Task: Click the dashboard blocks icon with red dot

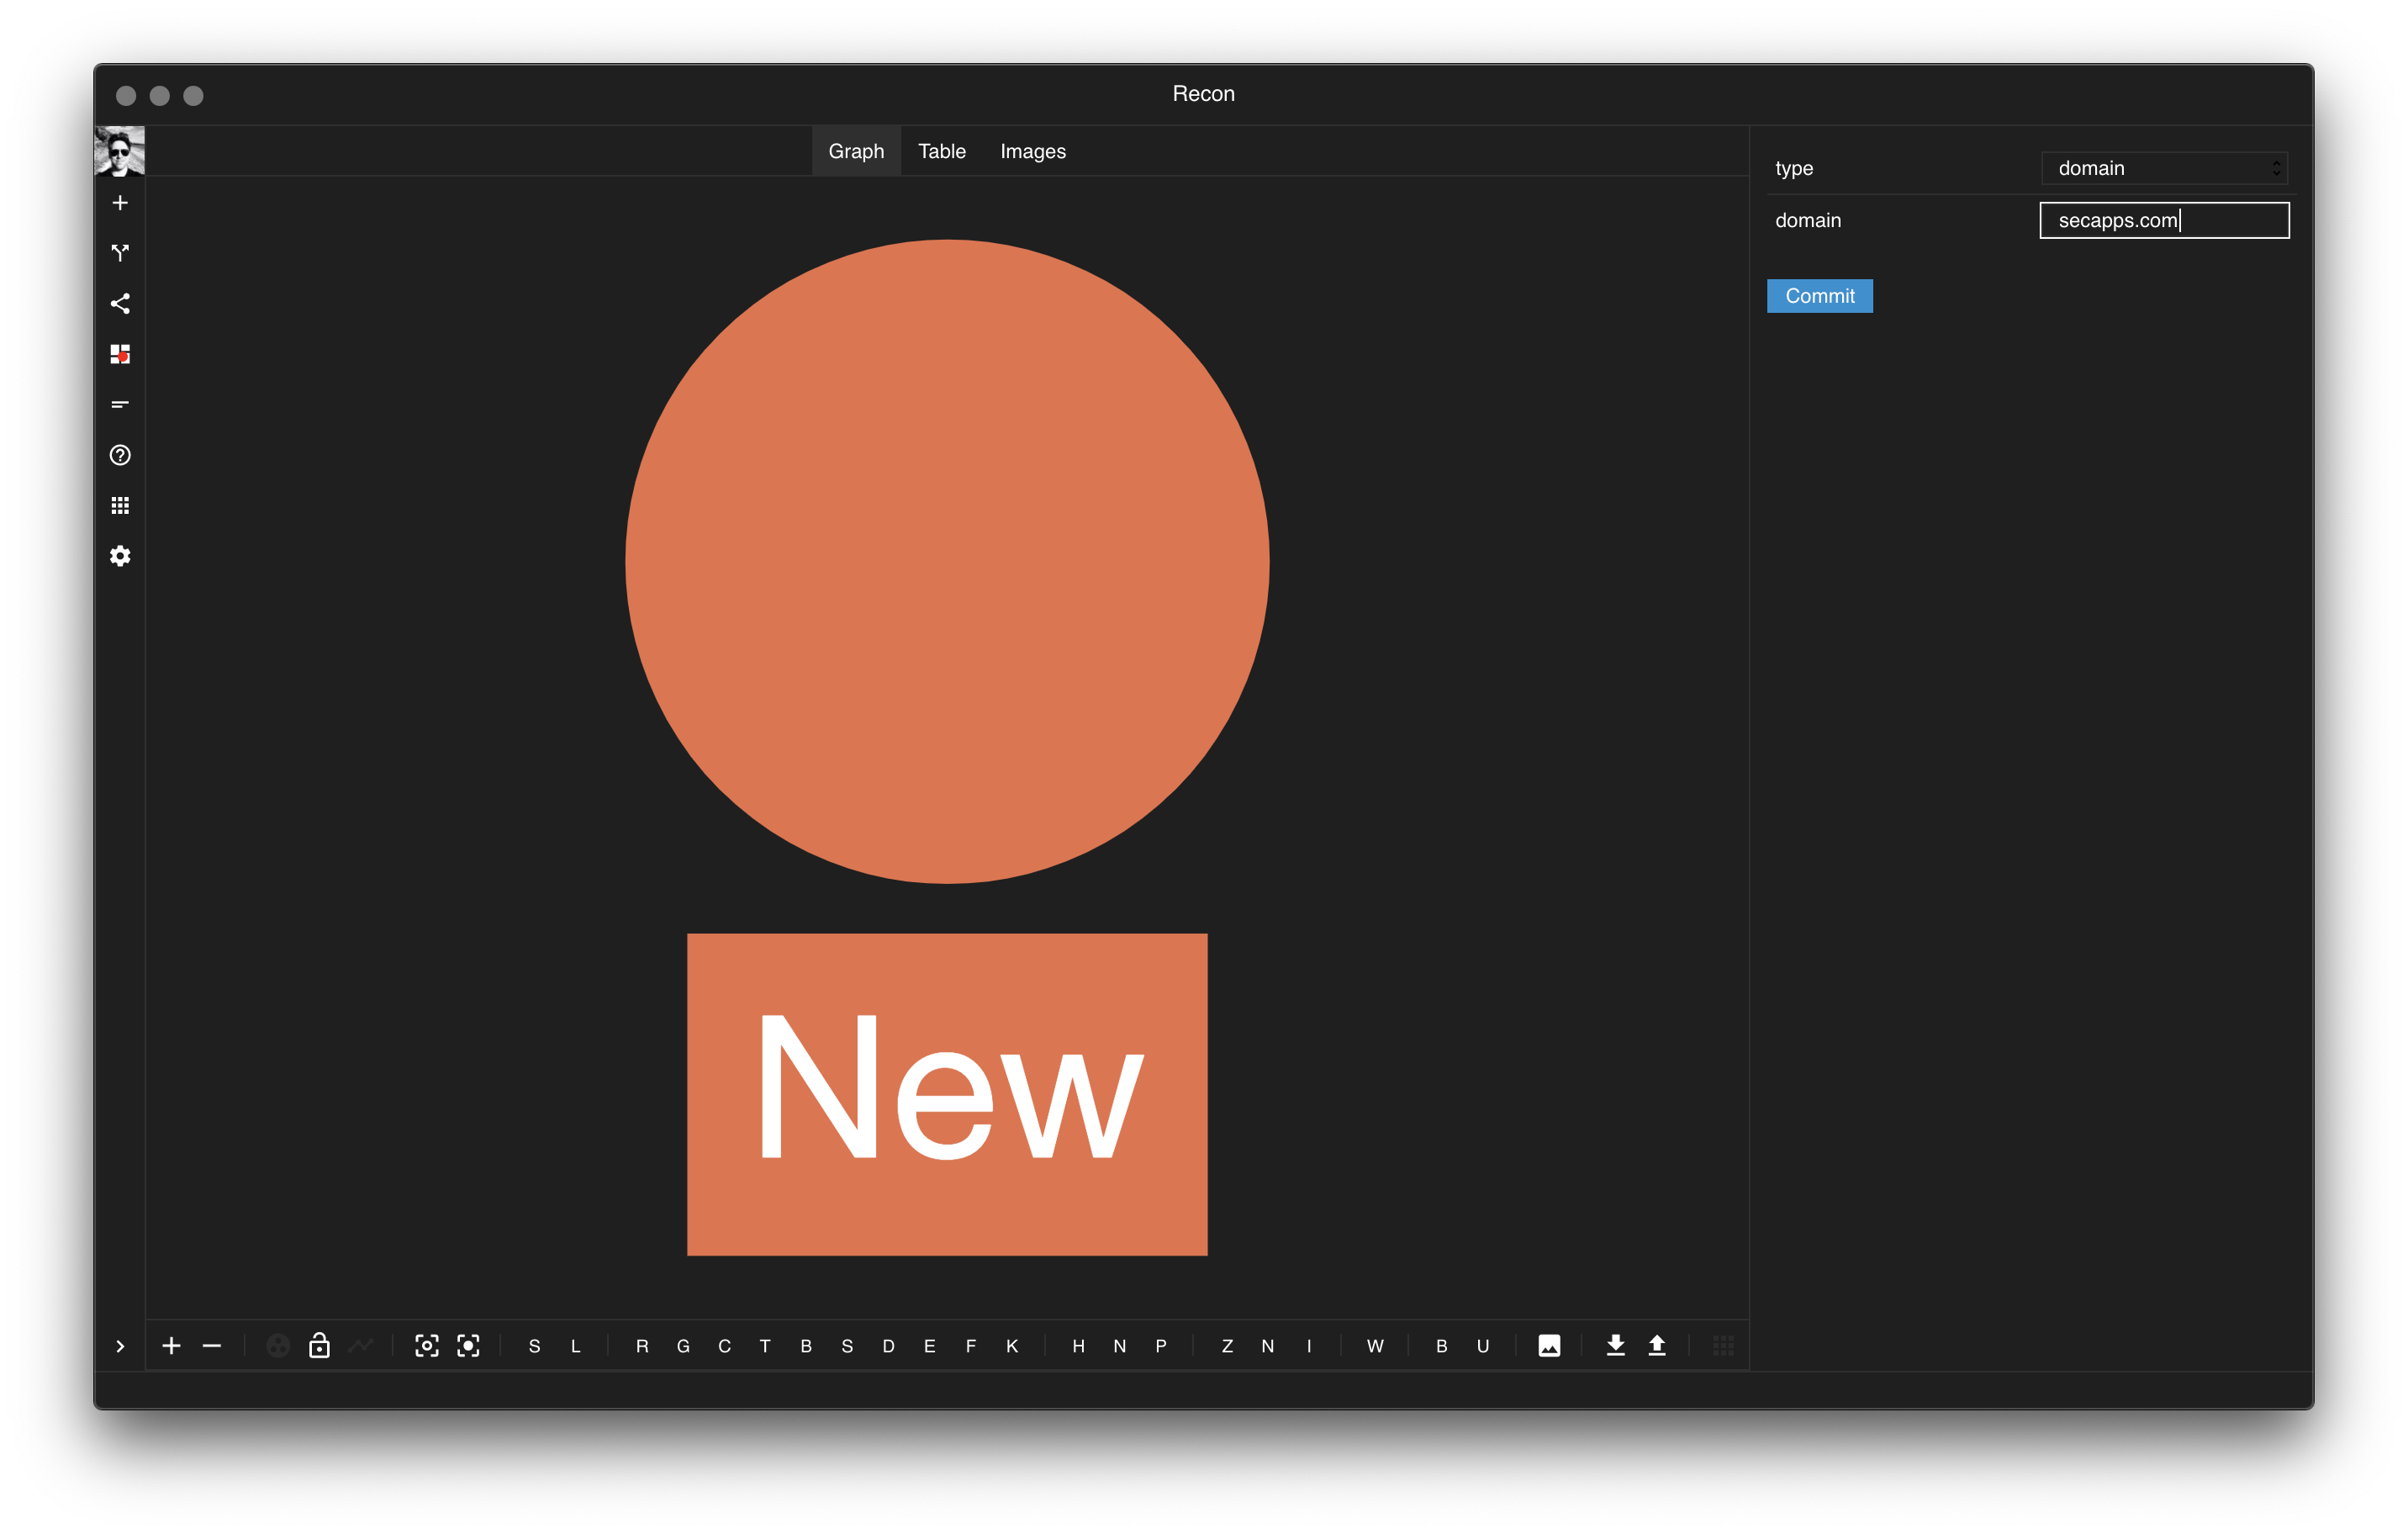Action: click(x=120, y=354)
